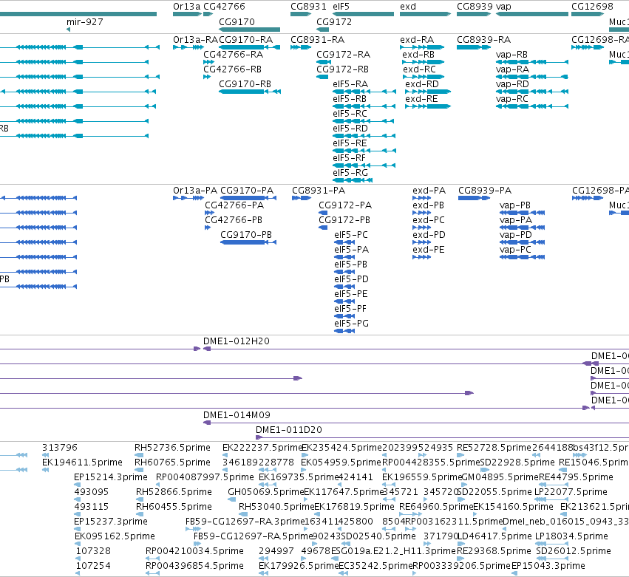Click the CG8931 gene label
Image resolution: width=629 pixels, height=577 pixels.
pyautogui.click(x=308, y=7)
